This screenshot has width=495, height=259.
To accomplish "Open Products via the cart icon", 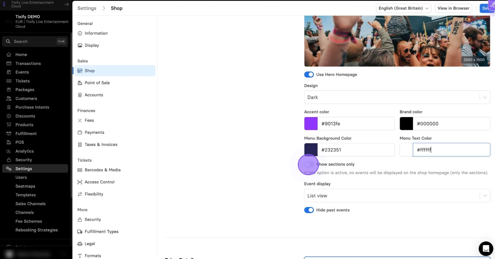I will point(9,125).
